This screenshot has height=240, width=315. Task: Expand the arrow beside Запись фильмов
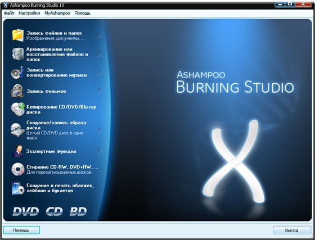(99, 91)
